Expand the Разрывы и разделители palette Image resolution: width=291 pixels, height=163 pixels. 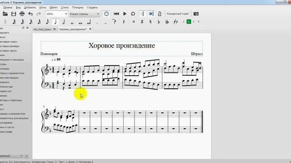13,114
